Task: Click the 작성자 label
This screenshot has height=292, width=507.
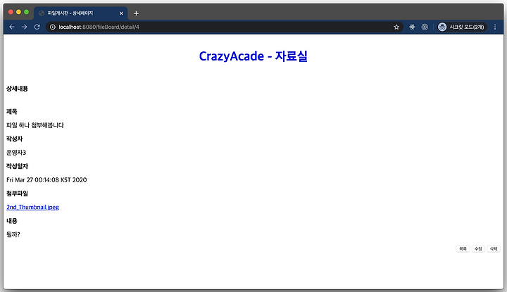Action: click(15, 139)
